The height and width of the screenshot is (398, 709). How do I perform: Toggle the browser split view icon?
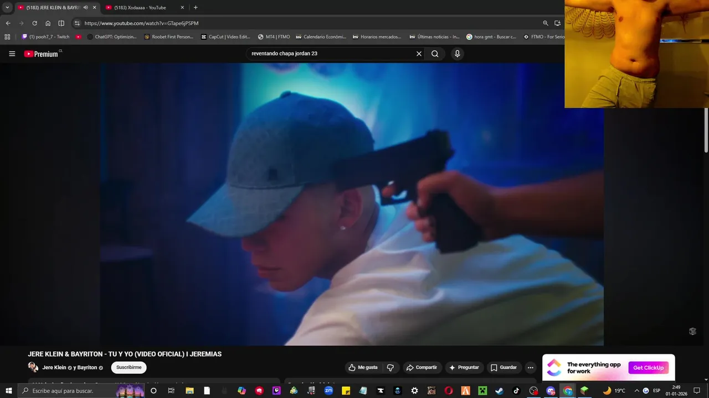(x=61, y=23)
